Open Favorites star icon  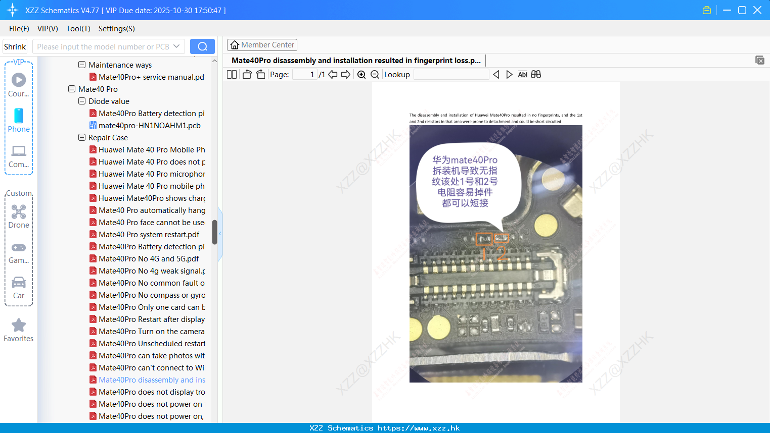pyautogui.click(x=19, y=330)
